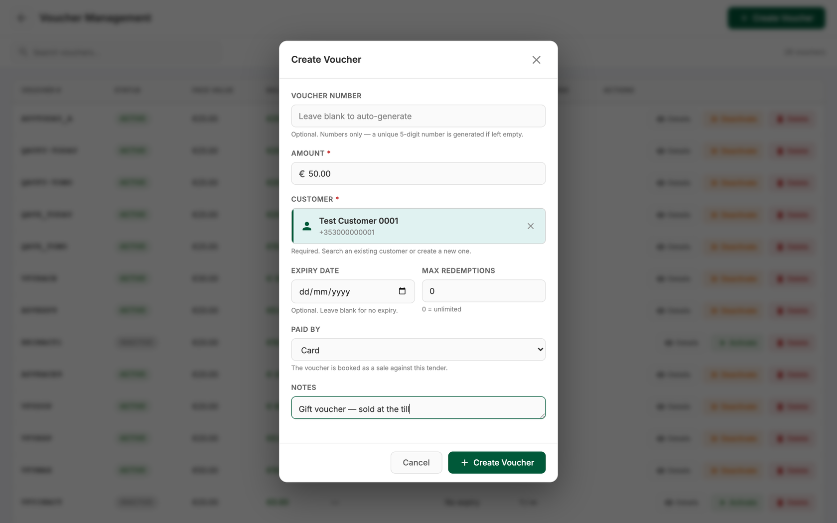Grab the Notes textarea resize handle
Screen dimensions: 837x523
[542, 415]
